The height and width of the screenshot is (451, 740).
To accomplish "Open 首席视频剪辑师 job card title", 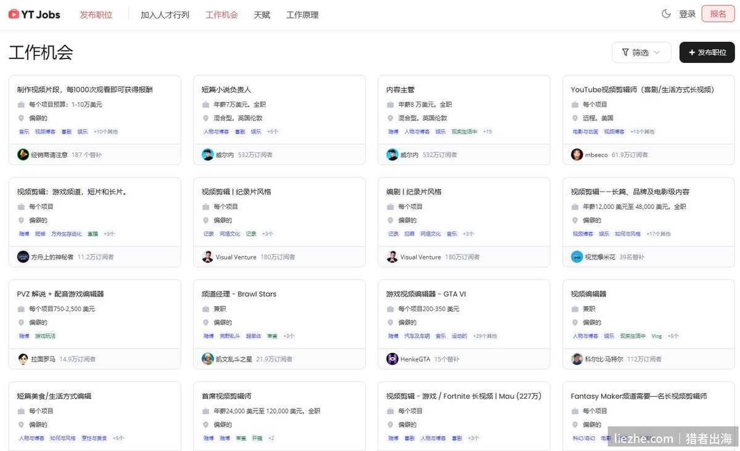I will point(226,397).
